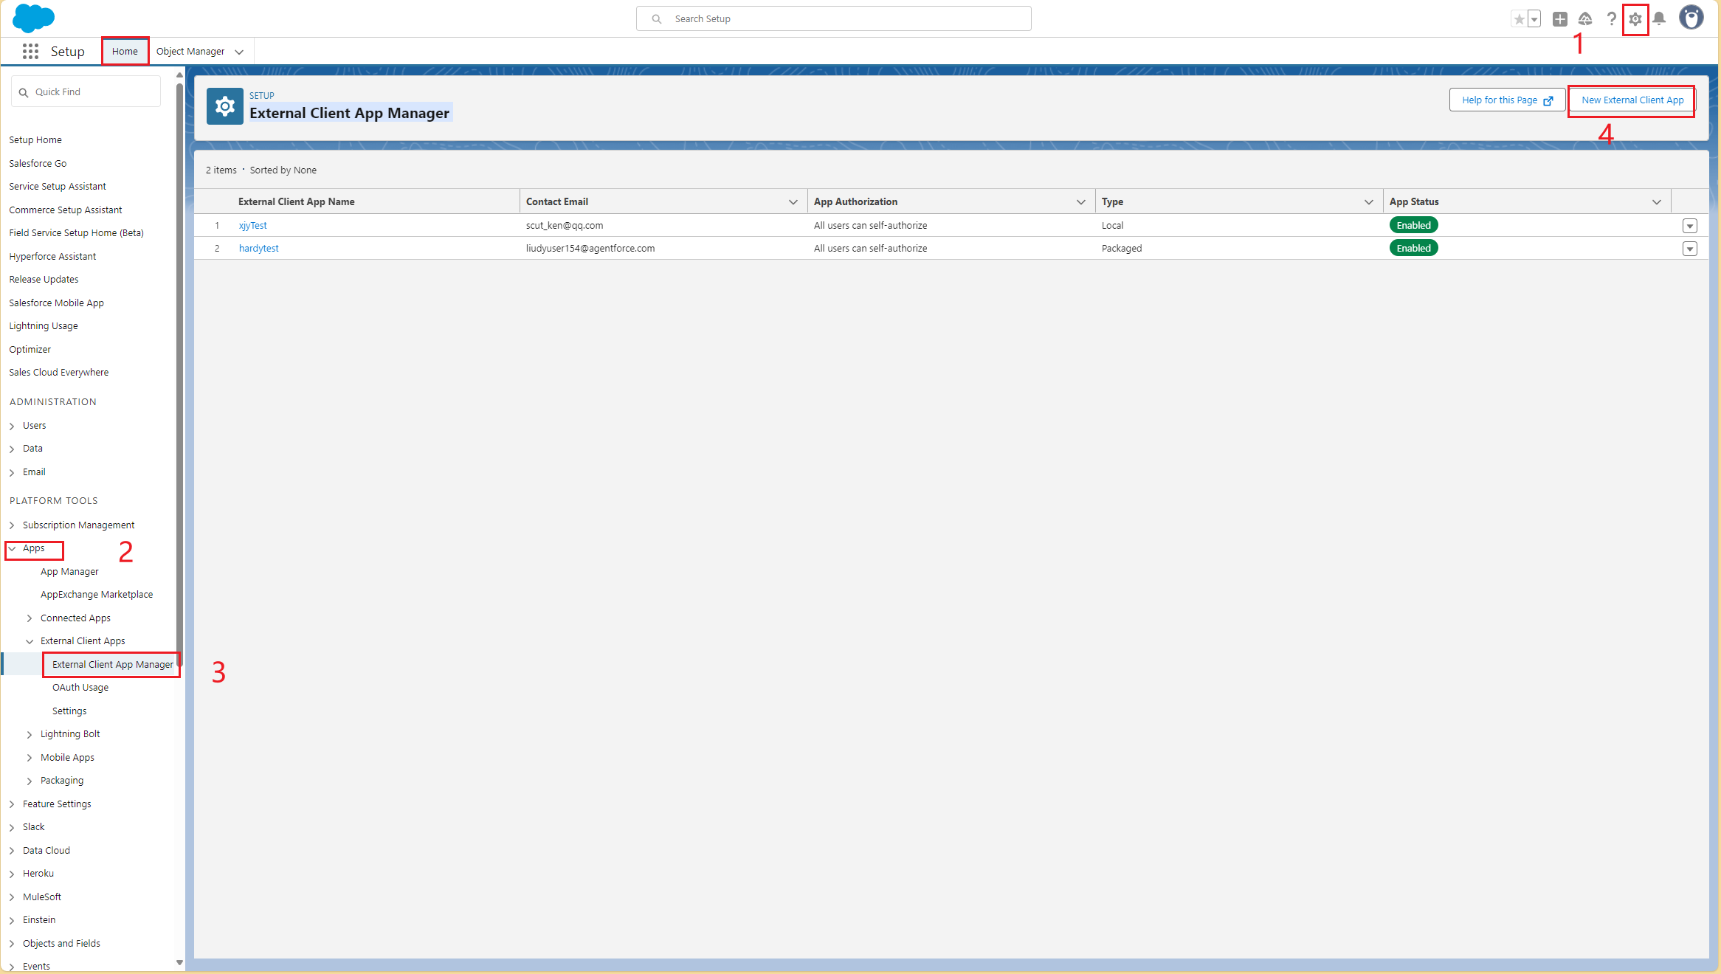The image size is (1721, 974).
Task: Expand Subscription Management
Action: click(x=12, y=525)
